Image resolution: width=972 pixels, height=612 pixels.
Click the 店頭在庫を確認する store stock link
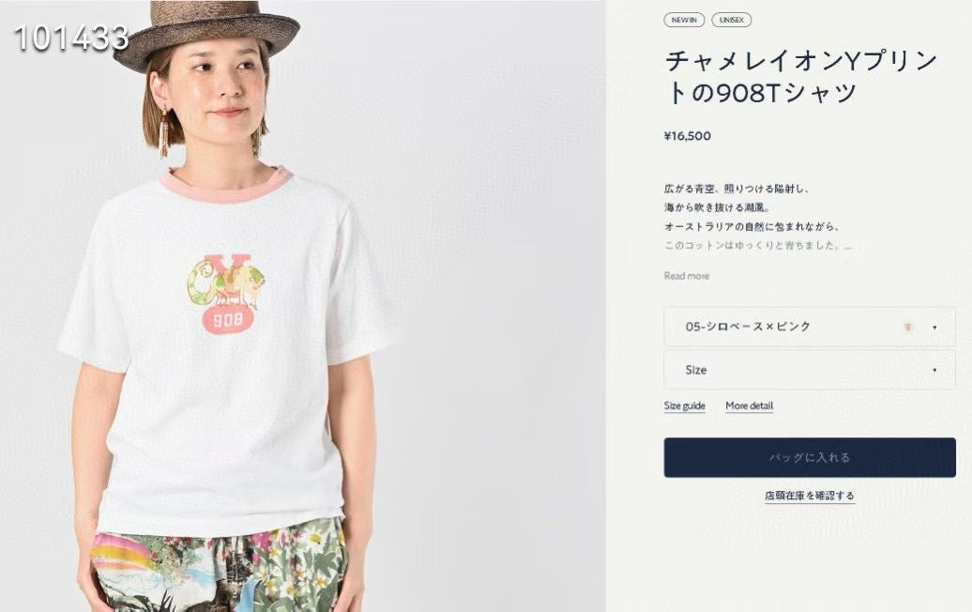click(810, 496)
